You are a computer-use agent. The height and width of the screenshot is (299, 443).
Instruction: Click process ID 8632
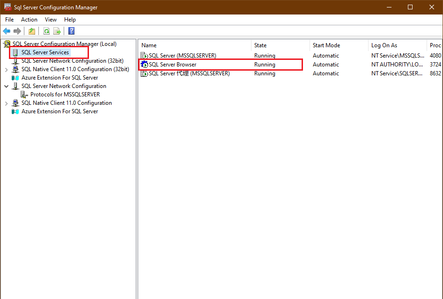(x=436, y=73)
